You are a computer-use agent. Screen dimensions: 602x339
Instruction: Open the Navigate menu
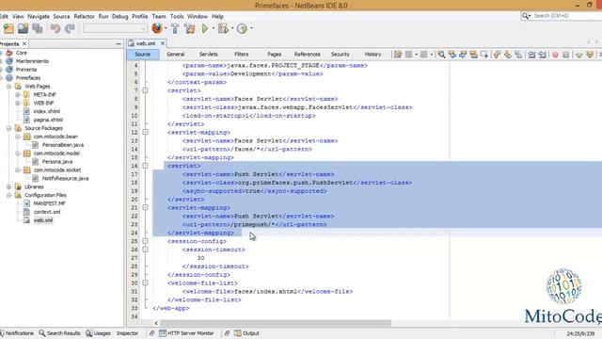(39, 17)
